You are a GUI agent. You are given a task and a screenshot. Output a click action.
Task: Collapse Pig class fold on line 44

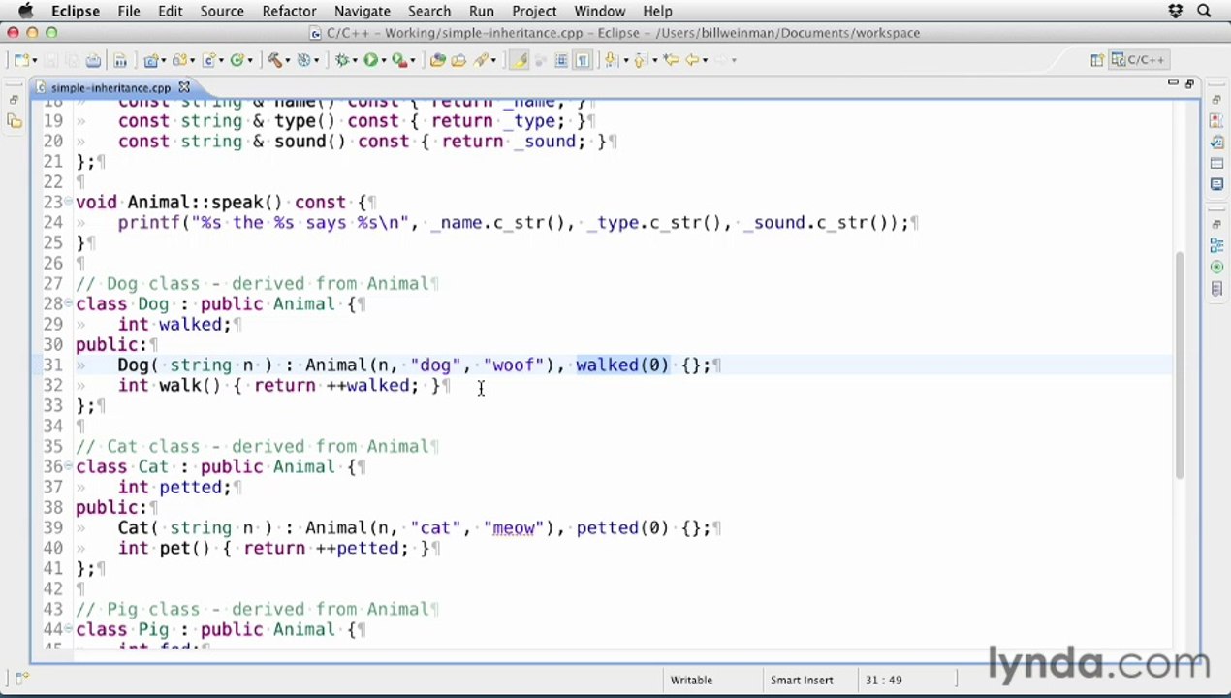[68, 630]
